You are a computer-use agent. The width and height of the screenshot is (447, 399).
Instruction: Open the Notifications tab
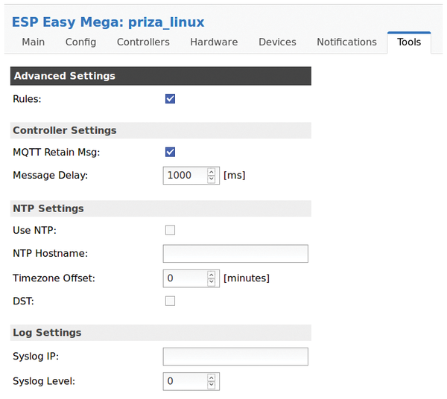[x=346, y=42]
